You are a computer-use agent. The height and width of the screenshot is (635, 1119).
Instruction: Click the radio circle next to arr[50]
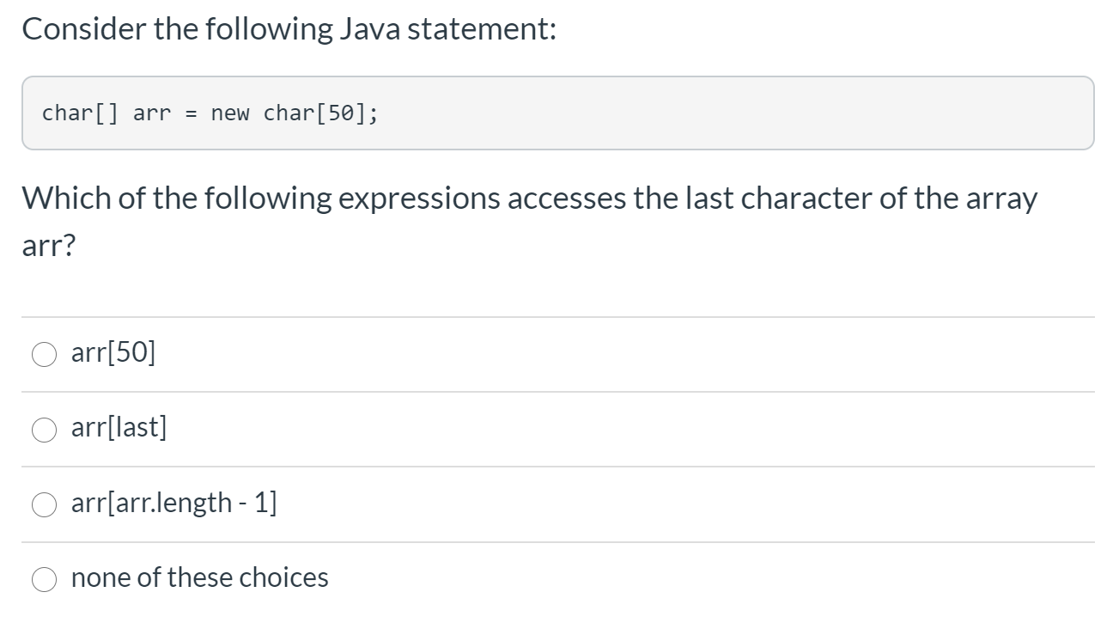pos(44,353)
